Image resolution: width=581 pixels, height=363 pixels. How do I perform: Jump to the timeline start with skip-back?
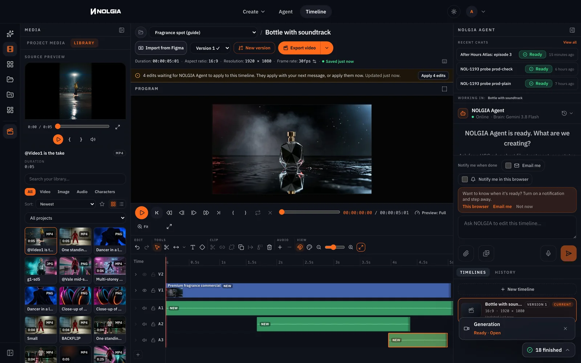tap(157, 213)
